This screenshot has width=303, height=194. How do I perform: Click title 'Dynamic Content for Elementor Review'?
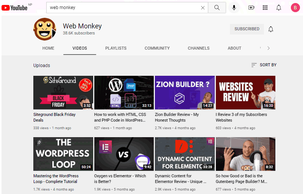tap(181, 179)
